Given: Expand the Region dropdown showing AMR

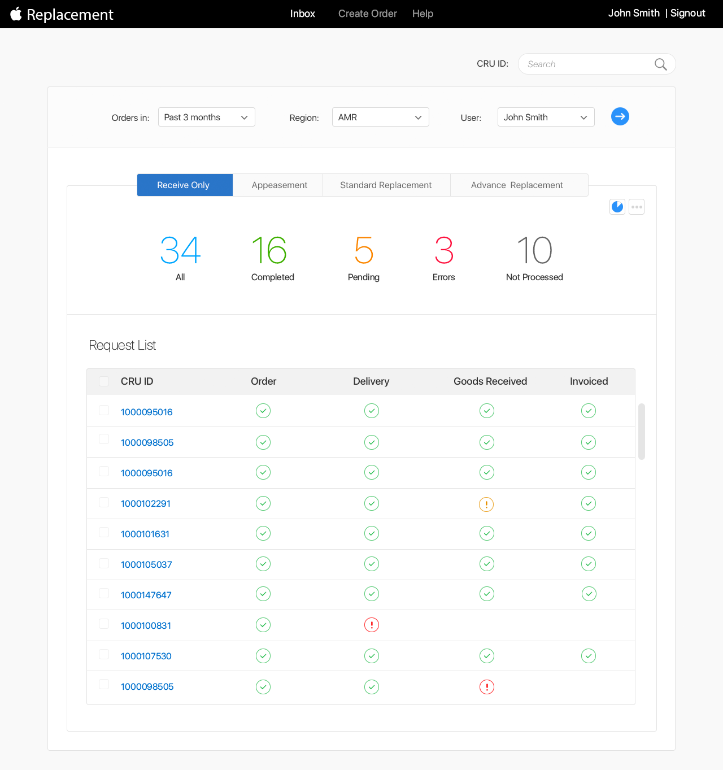Looking at the screenshot, I should point(380,117).
